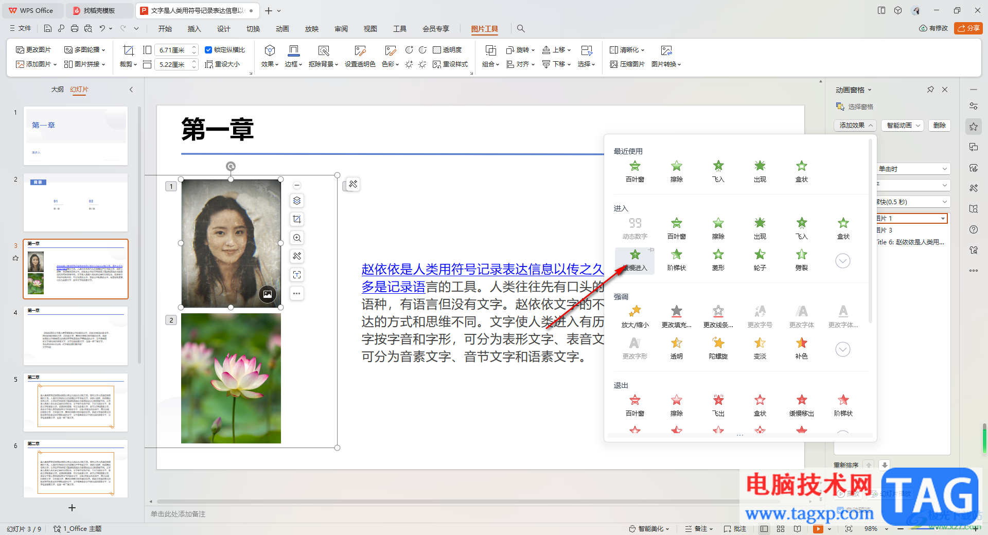Image resolution: width=988 pixels, height=535 pixels.
Task: Click the print icon in quick access toolbar
Action: click(75, 28)
